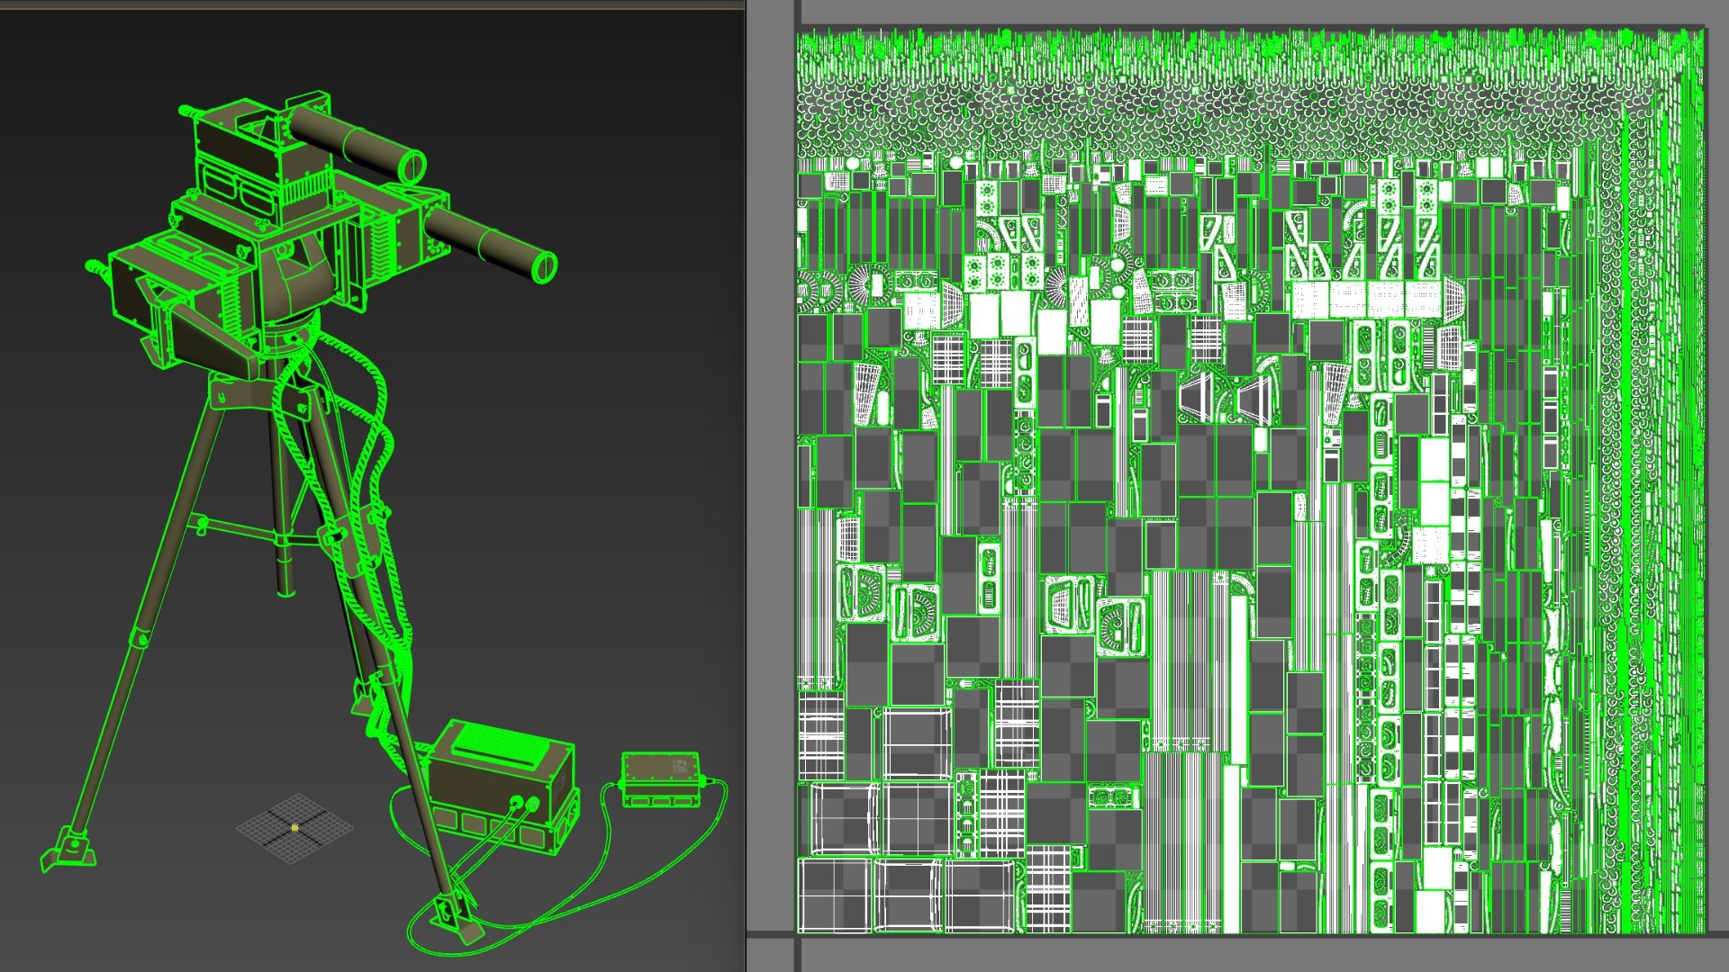The width and height of the screenshot is (1729, 972).
Task: Click the home grid at the viewport origin
Action: coord(294,827)
